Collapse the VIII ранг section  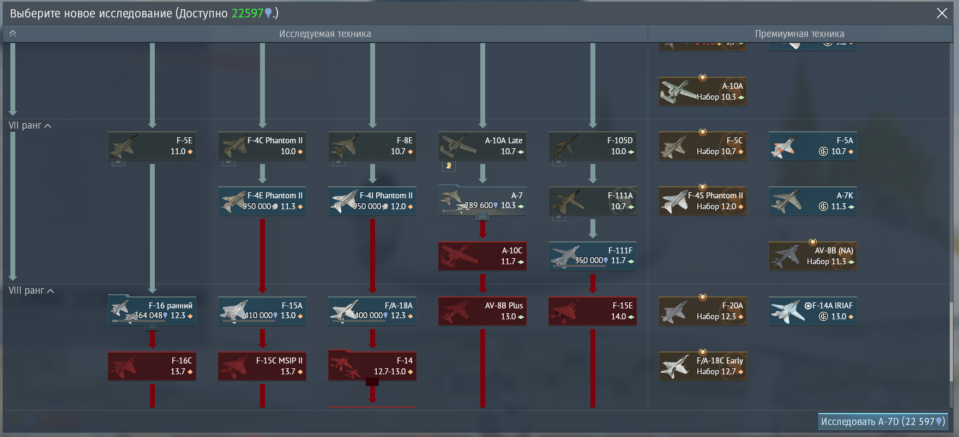(x=32, y=291)
